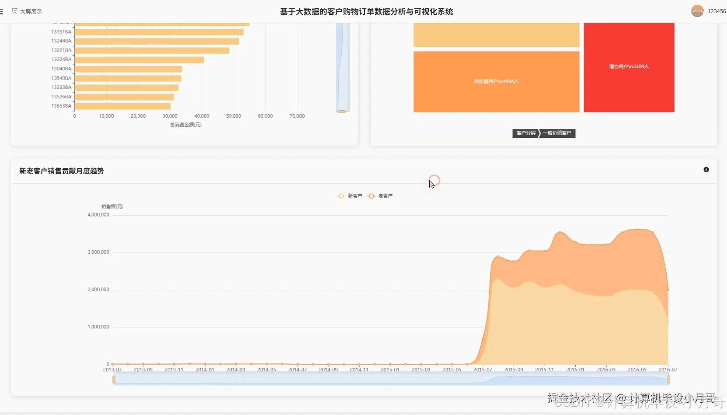Click the last 2016-07 data point on the 老客户 line

coord(668,289)
